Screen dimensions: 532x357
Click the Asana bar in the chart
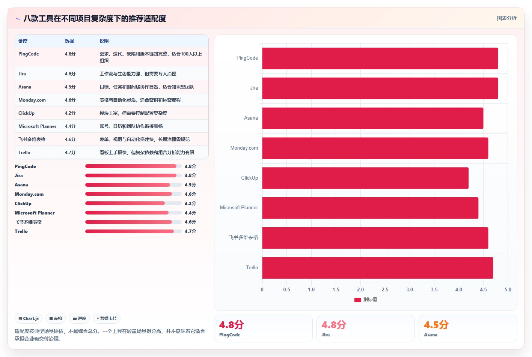[372, 118]
